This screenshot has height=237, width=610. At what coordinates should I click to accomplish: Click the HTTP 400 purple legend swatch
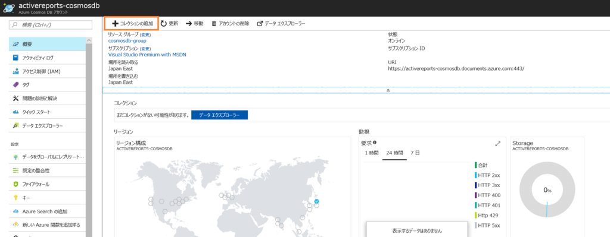pyautogui.click(x=475, y=195)
